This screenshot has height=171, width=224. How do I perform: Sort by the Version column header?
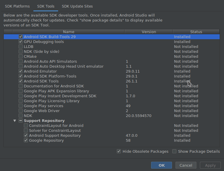point(149,32)
